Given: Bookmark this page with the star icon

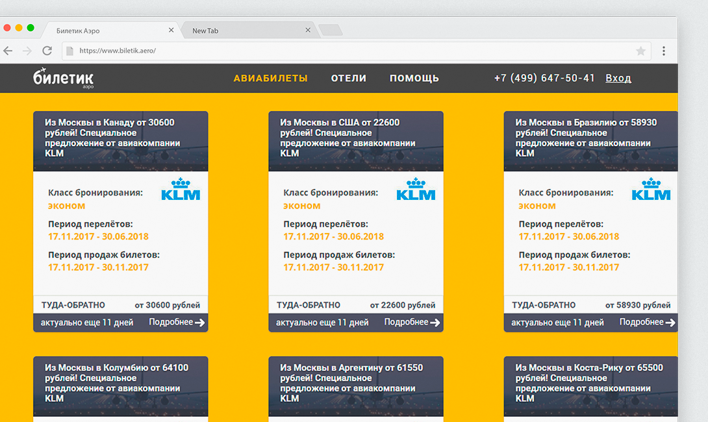Looking at the screenshot, I should 640,51.
